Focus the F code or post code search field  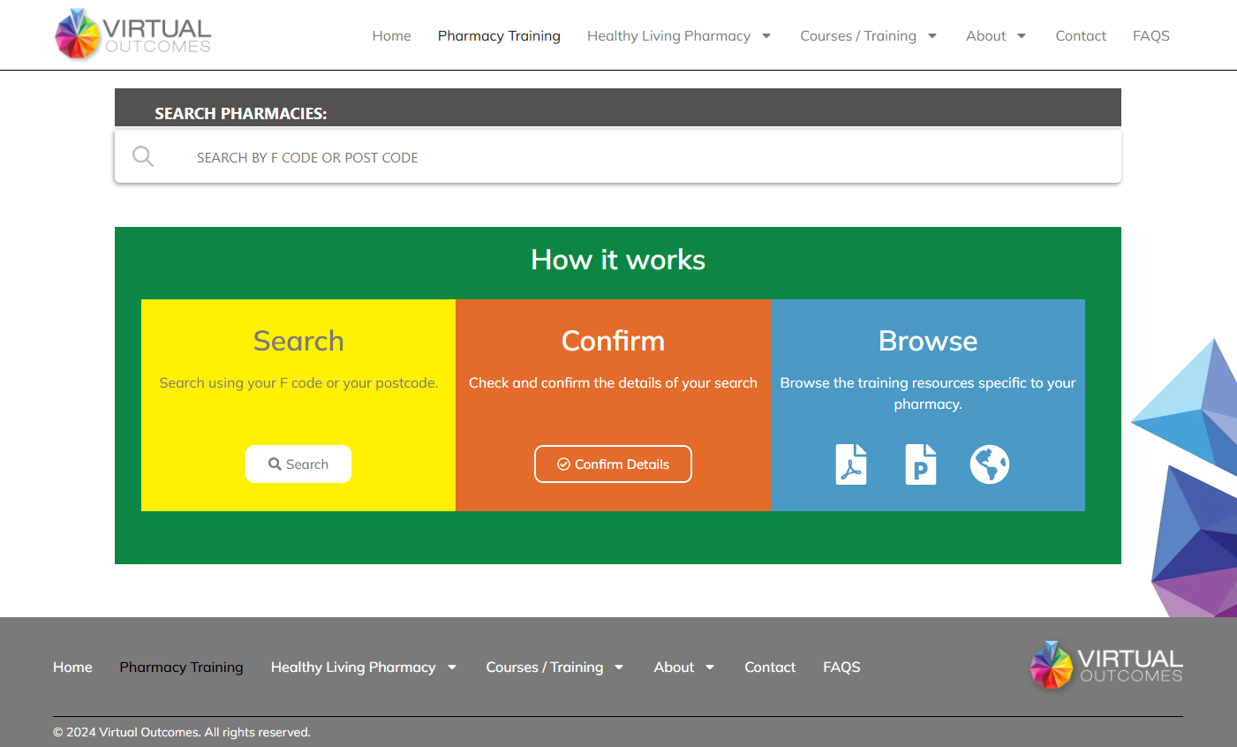(618, 157)
